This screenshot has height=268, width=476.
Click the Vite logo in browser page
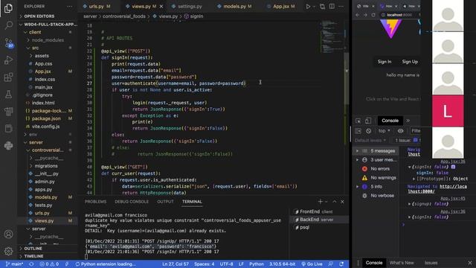click(391, 28)
